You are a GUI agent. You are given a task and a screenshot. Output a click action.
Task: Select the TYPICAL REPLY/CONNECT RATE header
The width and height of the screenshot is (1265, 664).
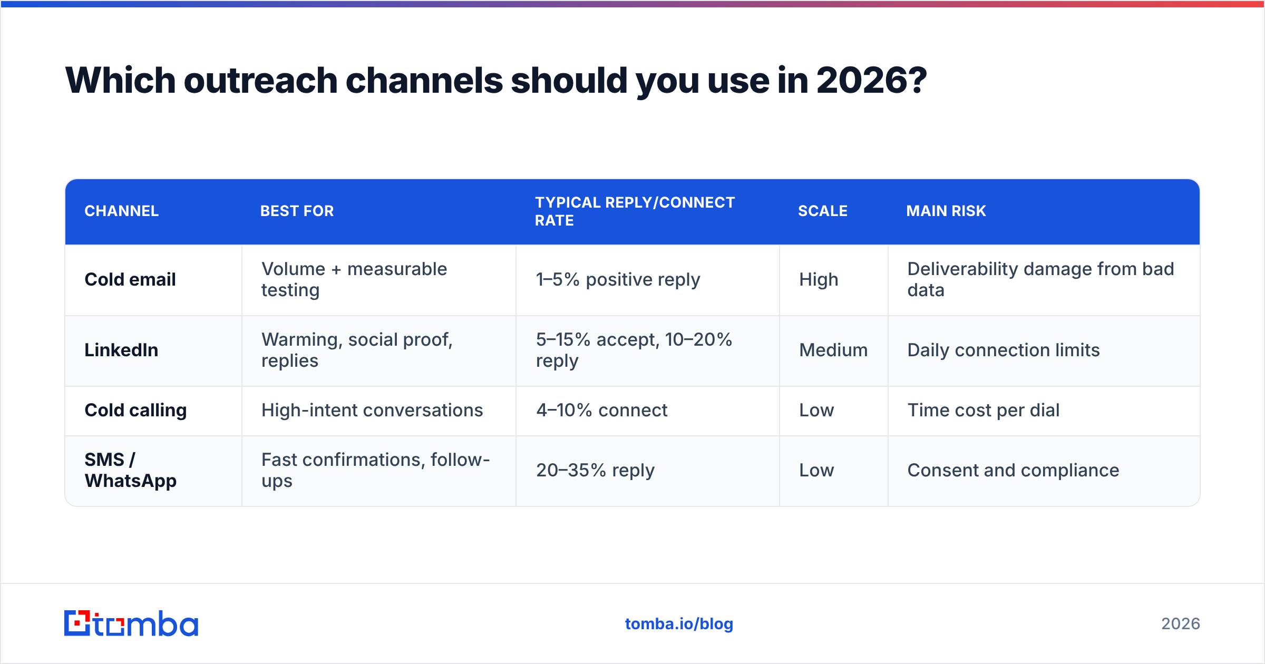pyautogui.click(x=635, y=211)
